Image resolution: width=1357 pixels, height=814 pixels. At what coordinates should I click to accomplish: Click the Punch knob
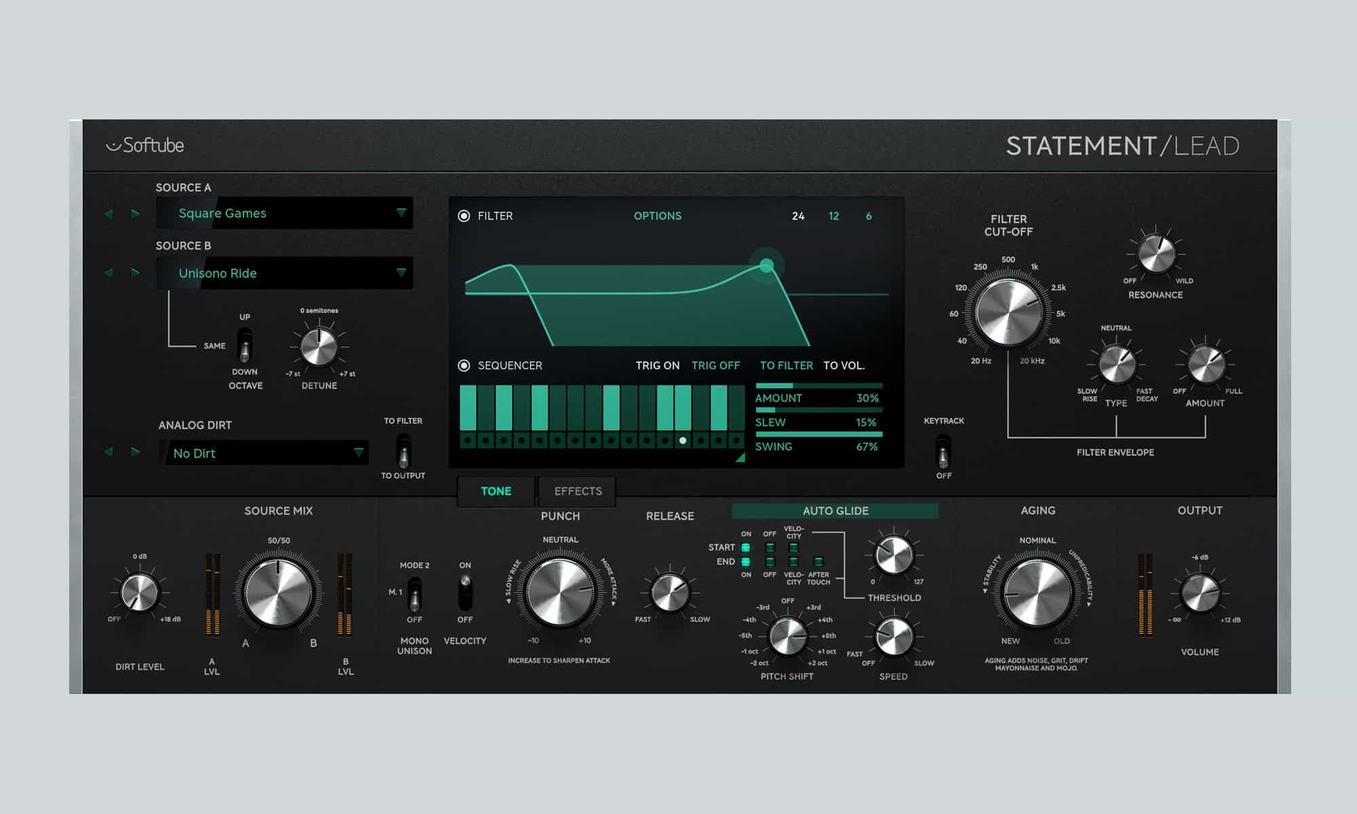click(560, 592)
